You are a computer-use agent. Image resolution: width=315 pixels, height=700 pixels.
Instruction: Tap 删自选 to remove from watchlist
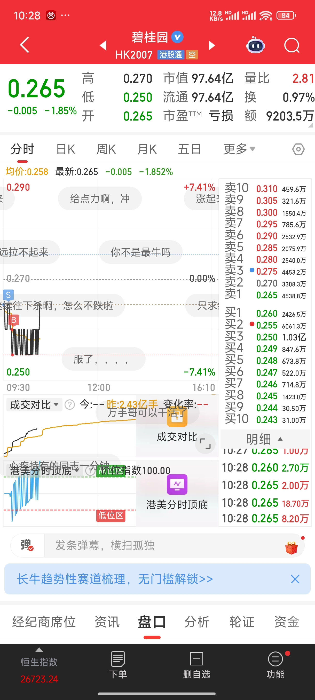tap(196, 665)
